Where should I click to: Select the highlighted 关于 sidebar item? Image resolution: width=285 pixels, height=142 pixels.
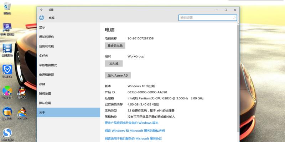(68, 113)
